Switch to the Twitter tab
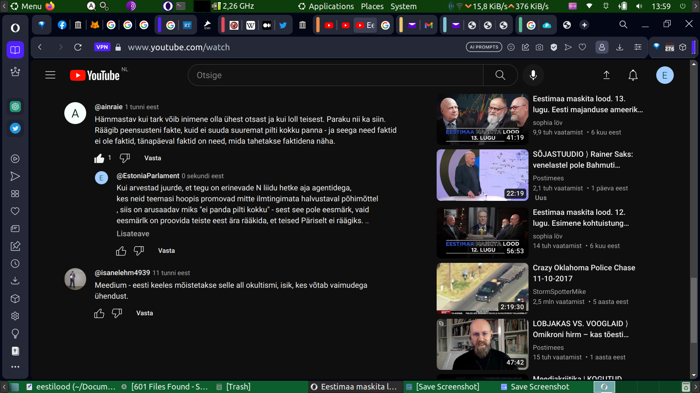This screenshot has height=393, width=700. click(x=283, y=25)
